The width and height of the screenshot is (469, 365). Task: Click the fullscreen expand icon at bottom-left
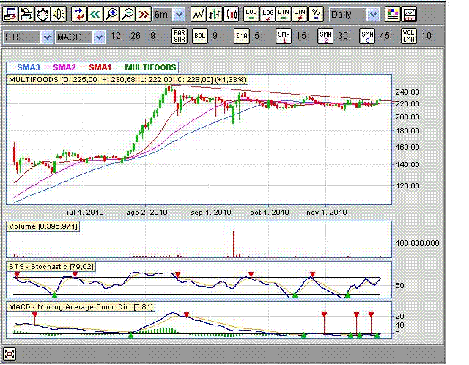(x=10, y=357)
